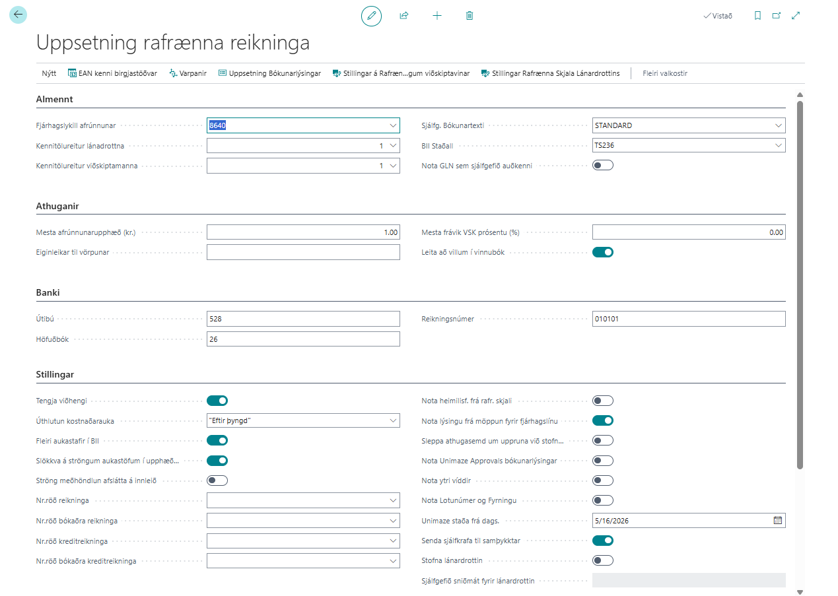Open Uppsetning Bókunarlýsingar action
Image resolution: width=838 pixels, height=596 pixels.
click(x=269, y=73)
